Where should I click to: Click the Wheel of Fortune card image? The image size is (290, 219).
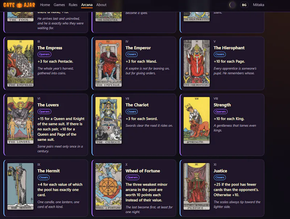click(108, 186)
